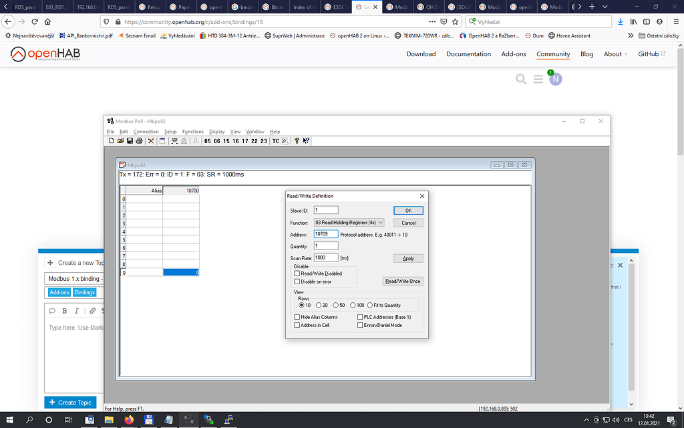
Task: Click the context help arrow icon
Action: 306,141
